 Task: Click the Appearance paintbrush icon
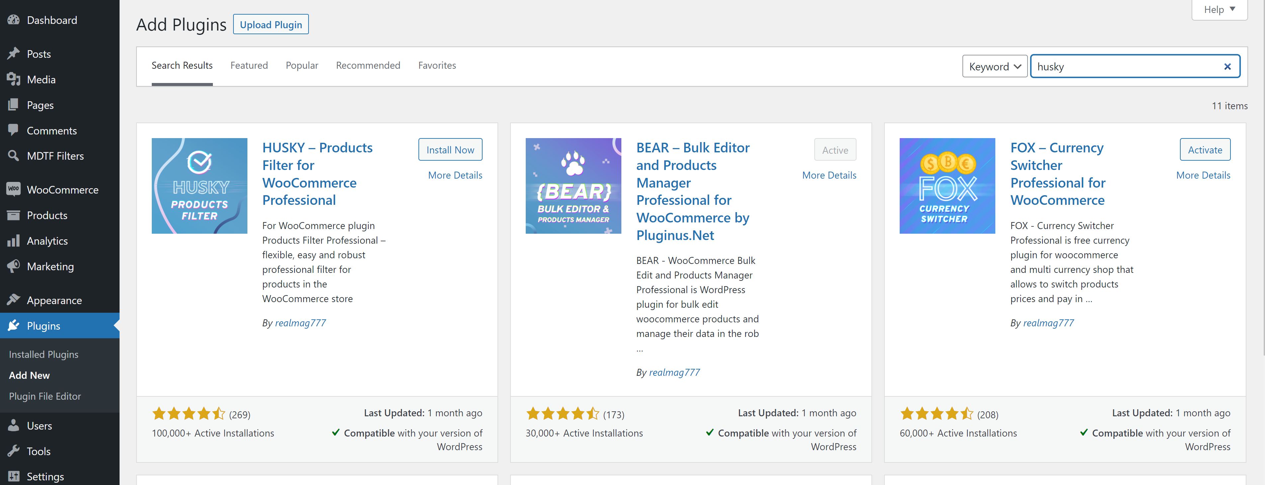click(14, 300)
